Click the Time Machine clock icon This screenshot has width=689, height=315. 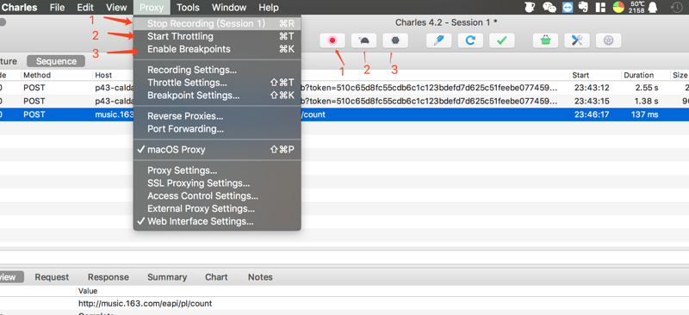pyautogui.click(x=677, y=7)
